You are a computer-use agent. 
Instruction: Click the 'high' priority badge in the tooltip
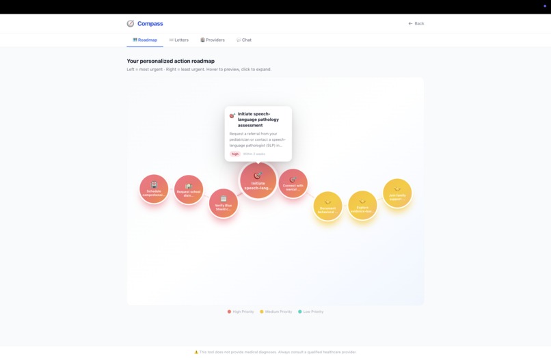[234, 154]
